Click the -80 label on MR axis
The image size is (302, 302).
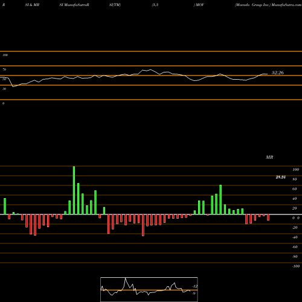pyautogui.click(x=295, y=257)
